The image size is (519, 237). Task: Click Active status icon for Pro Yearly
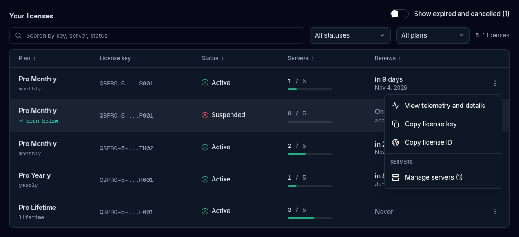pos(205,179)
